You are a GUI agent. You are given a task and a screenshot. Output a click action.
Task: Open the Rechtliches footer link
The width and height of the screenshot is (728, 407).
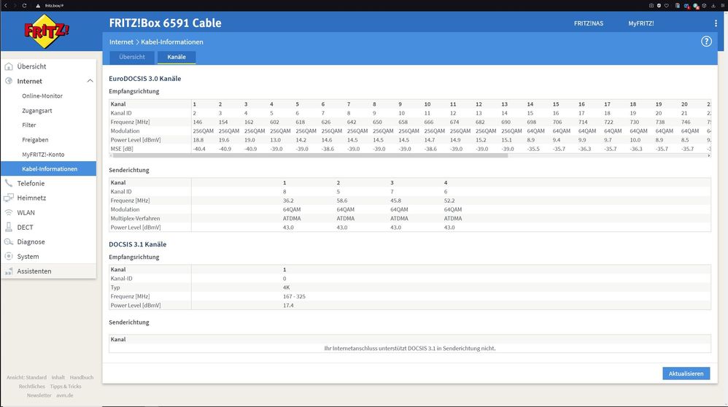tap(32, 386)
